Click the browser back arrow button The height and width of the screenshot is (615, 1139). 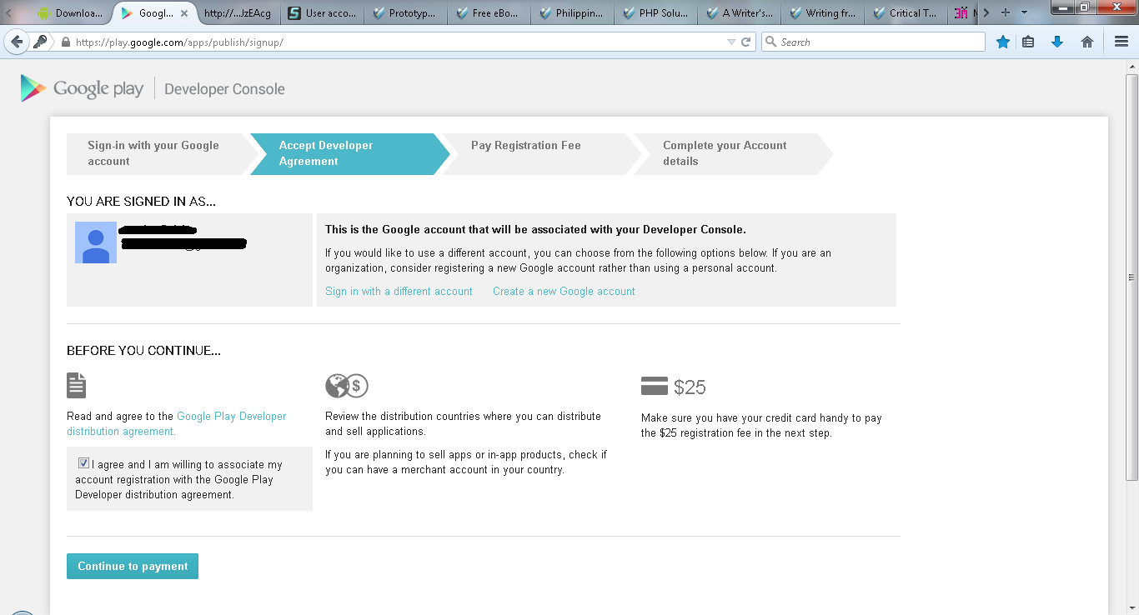(17, 42)
